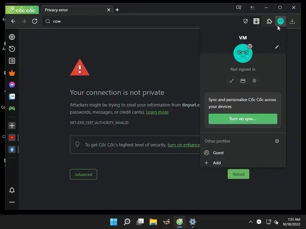Open the games controller icon in sidebar
This screenshot has width=306, height=229.
pos(12,109)
